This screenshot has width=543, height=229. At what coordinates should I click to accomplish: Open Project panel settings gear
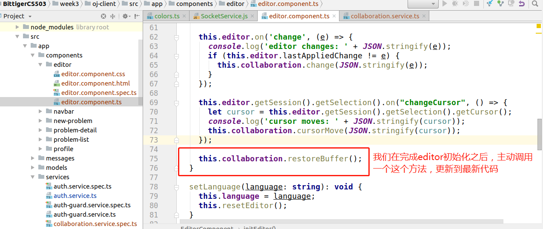point(125,16)
